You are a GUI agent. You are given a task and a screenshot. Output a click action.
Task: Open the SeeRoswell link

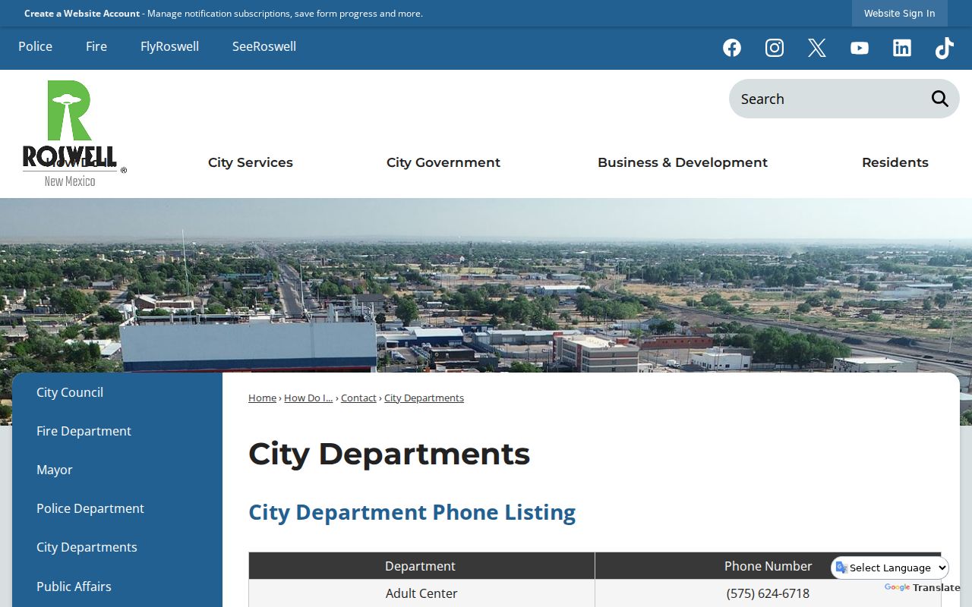pyautogui.click(x=264, y=46)
